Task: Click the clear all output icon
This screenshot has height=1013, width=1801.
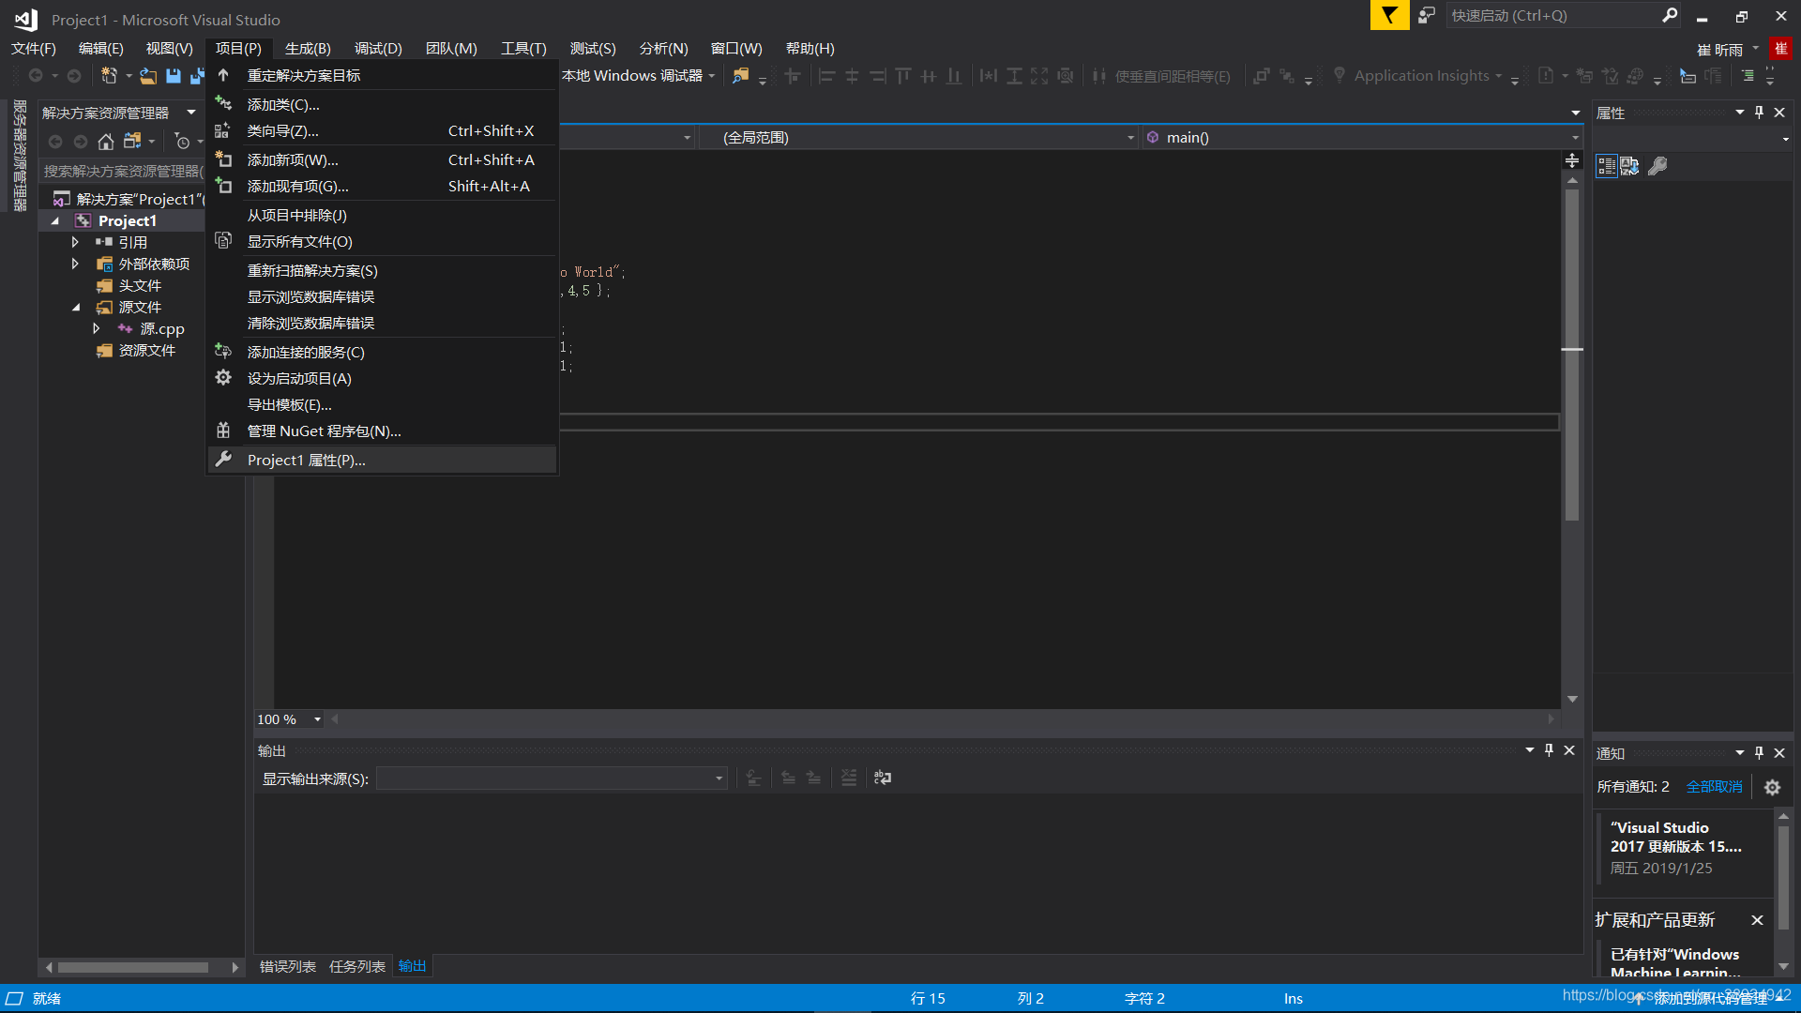Action: (x=849, y=778)
